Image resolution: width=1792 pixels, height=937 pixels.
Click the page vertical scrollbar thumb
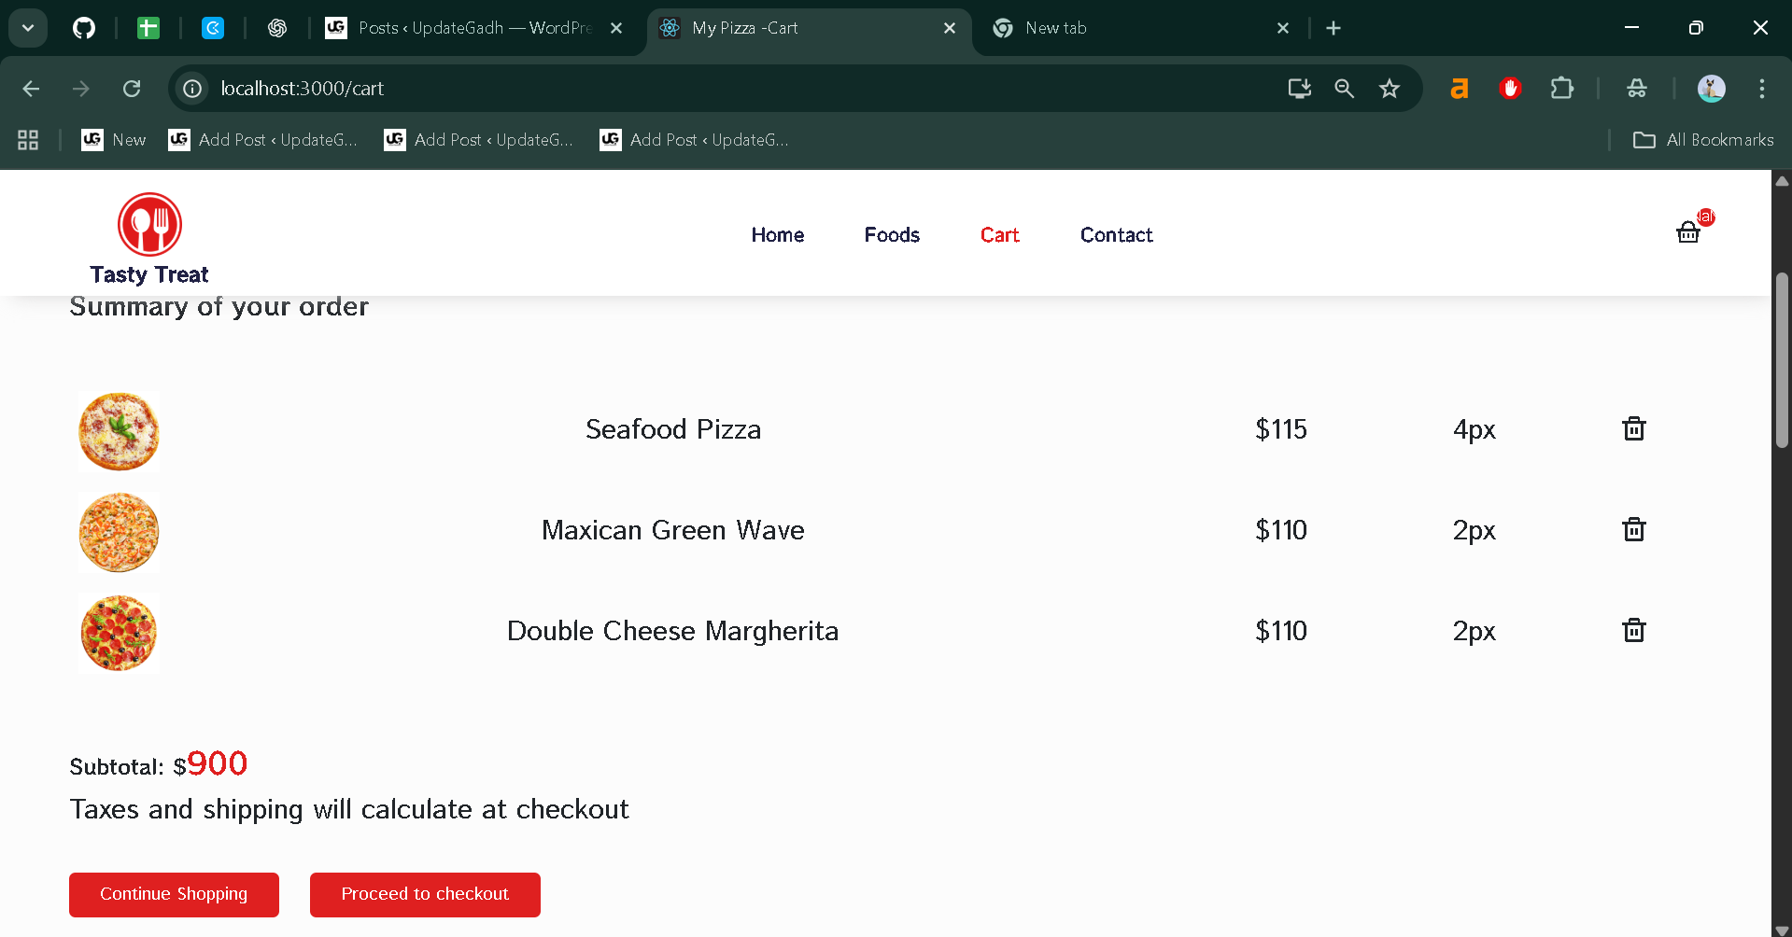click(1782, 359)
